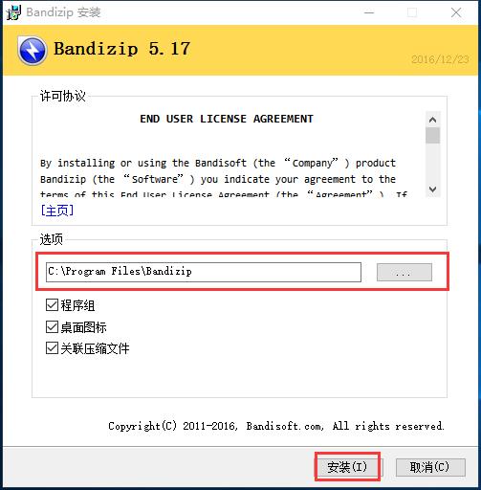Click the 取消(C) cancel button
The height and width of the screenshot is (490, 481).
pos(430,467)
